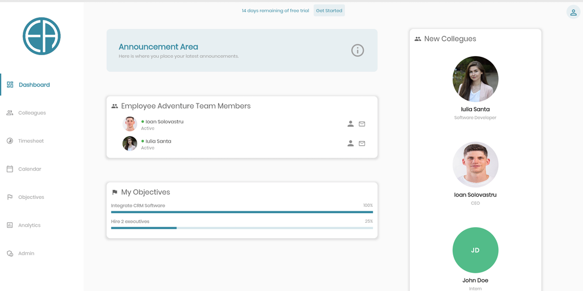Open the Analytics page
This screenshot has height=291, width=583.
coord(29,226)
